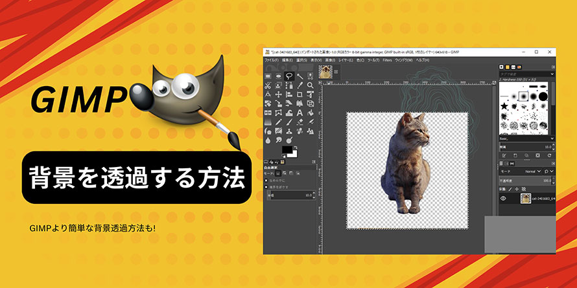The image size is (577, 288).
Task: Toggle the feather edges checkbox
Action: (266, 187)
